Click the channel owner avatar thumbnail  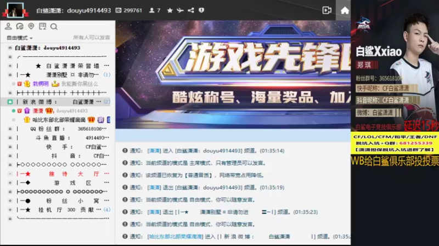point(15,10)
